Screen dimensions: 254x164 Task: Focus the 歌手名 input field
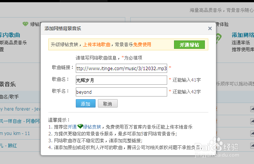121,92
